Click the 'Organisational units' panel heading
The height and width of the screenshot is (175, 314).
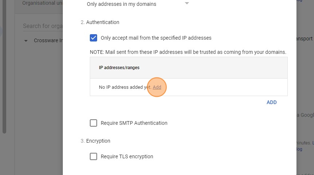point(41,3)
